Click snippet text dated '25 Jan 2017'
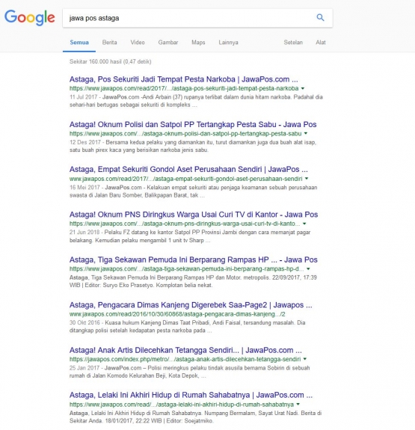 tap(189, 372)
